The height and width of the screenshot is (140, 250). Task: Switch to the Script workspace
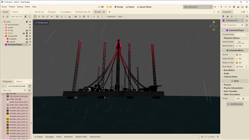click(119, 7)
